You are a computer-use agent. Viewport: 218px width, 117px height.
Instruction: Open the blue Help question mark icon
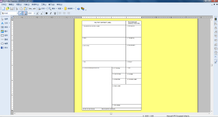(x=78, y=9)
